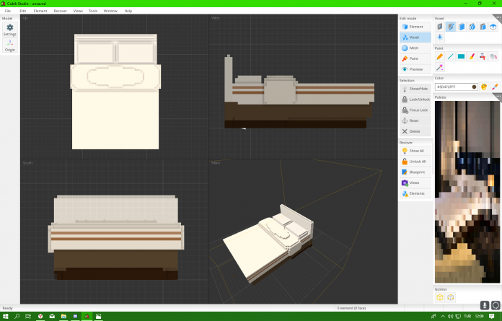Open taskbar search magnifier
502x321 pixels.
17,316
